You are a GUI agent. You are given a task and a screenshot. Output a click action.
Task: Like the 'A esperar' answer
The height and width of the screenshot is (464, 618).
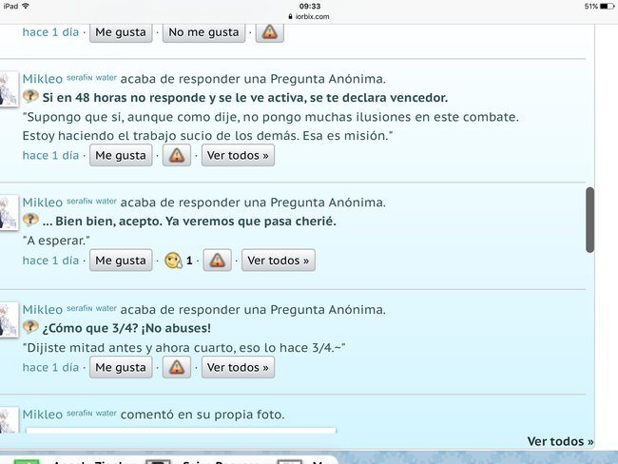point(121,261)
